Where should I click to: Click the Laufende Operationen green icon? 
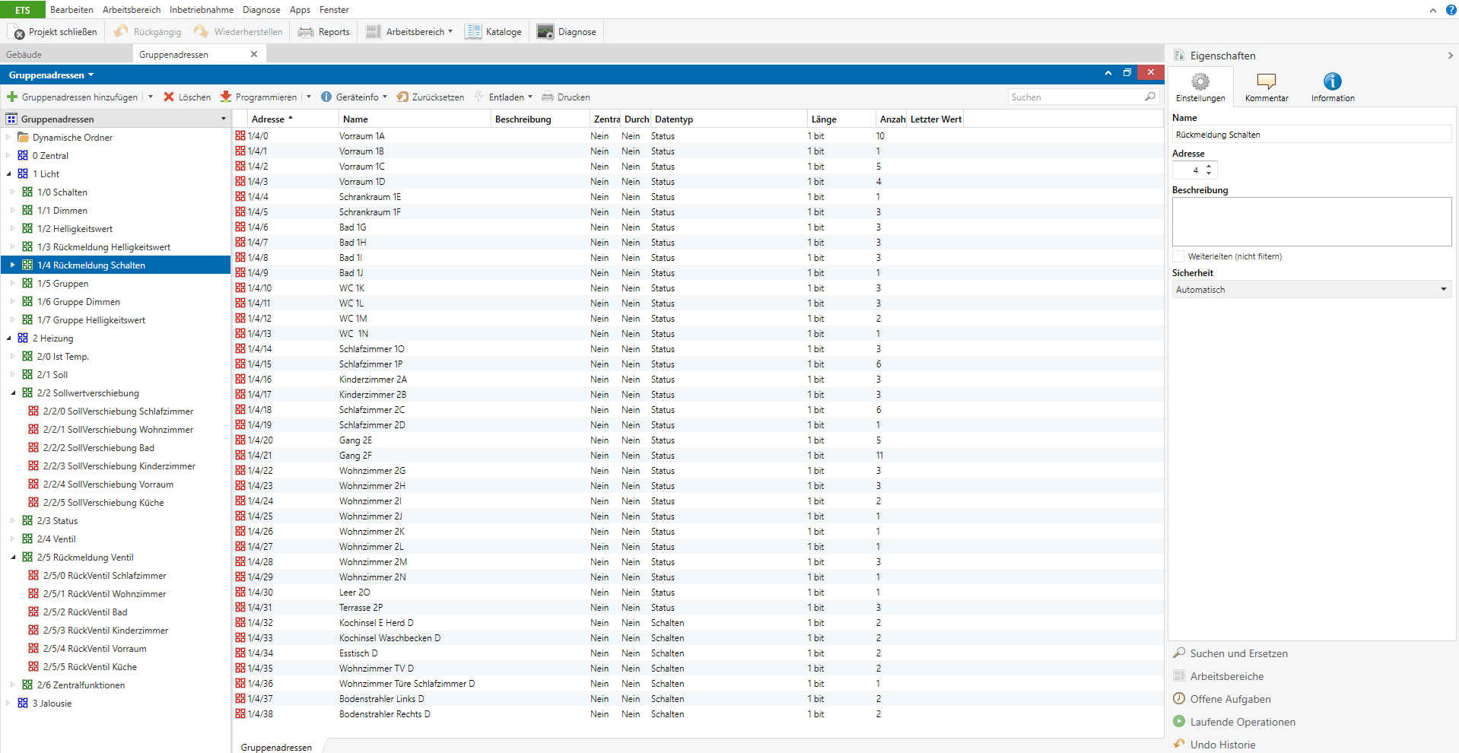pyautogui.click(x=1179, y=721)
